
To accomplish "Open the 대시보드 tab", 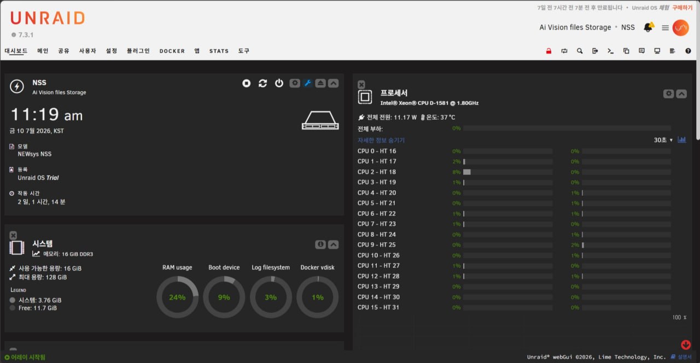I will [x=16, y=51].
